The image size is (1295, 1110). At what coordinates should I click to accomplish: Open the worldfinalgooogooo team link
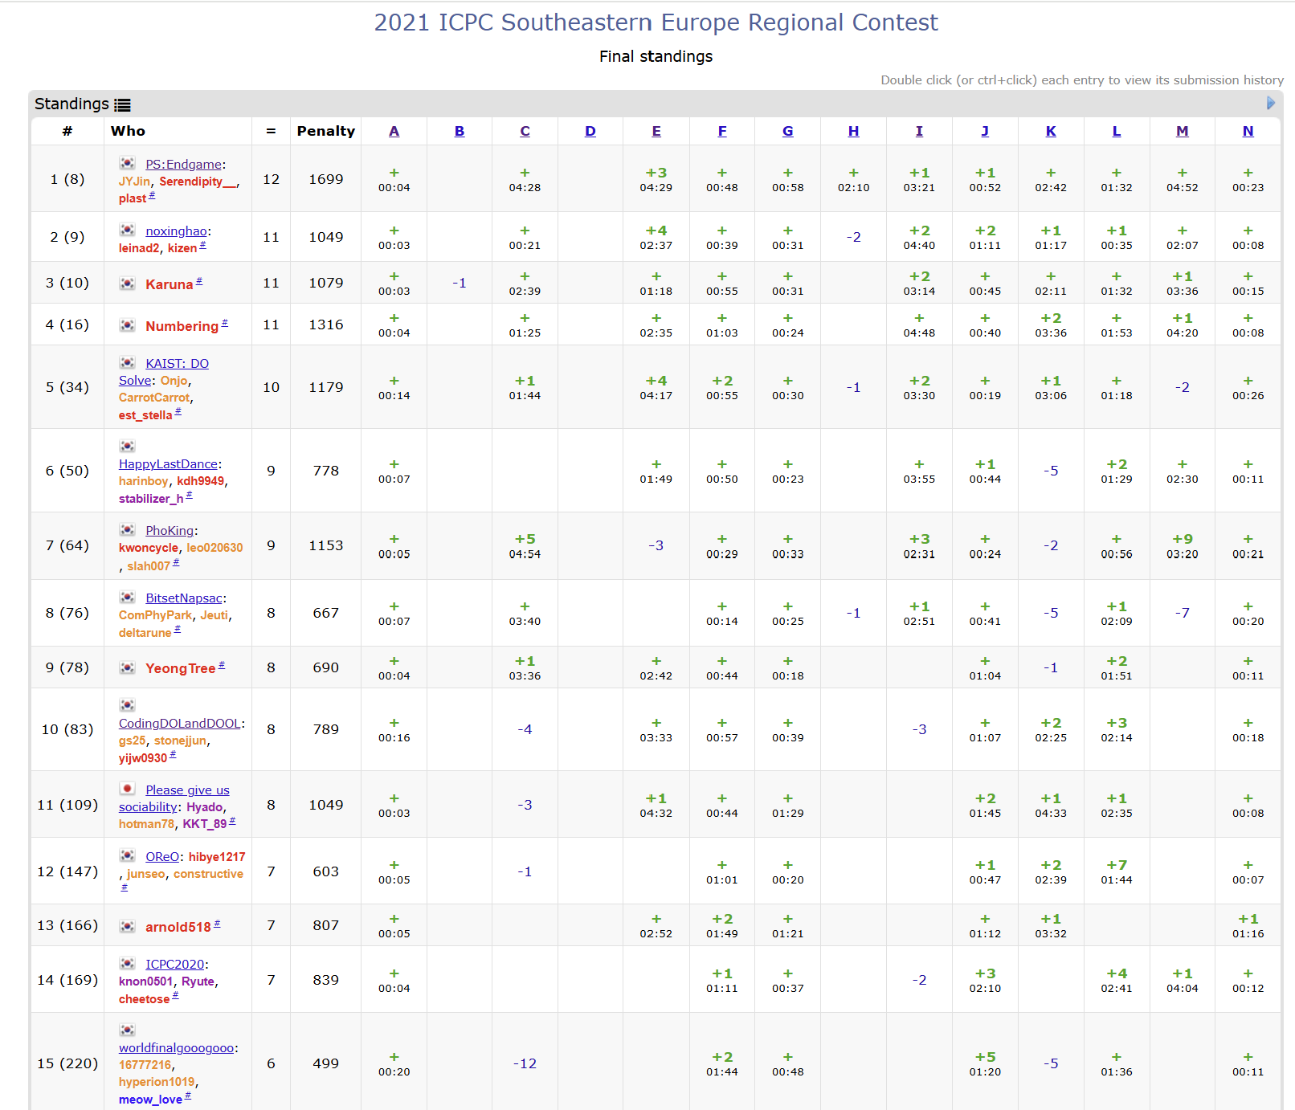click(x=177, y=1048)
